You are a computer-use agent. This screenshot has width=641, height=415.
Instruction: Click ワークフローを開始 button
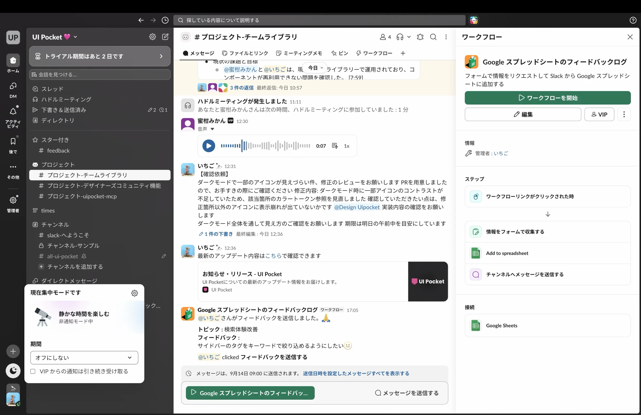[x=548, y=98]
